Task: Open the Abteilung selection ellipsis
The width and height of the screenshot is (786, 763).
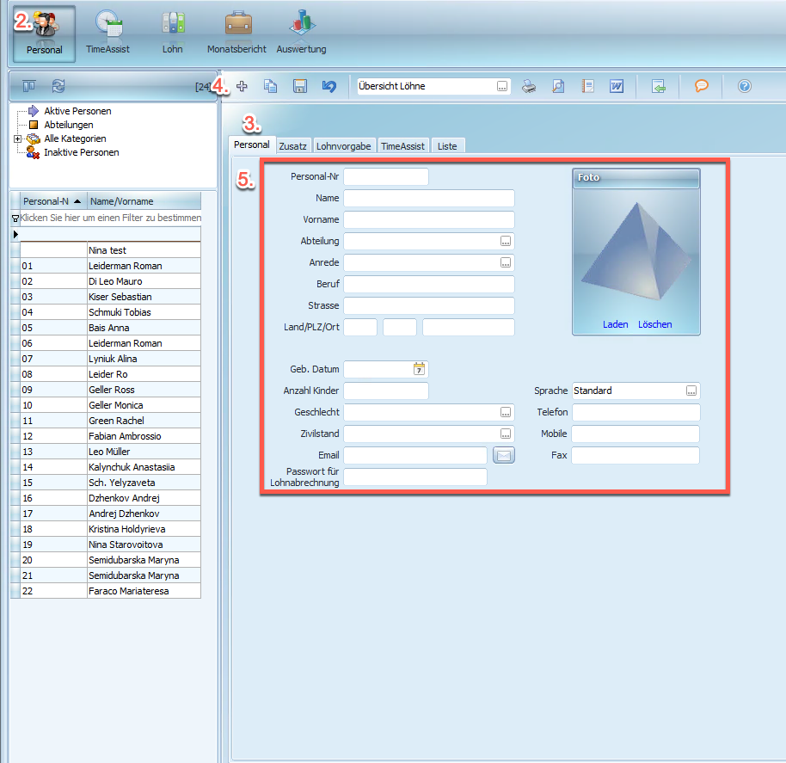Action: point(506,241)
